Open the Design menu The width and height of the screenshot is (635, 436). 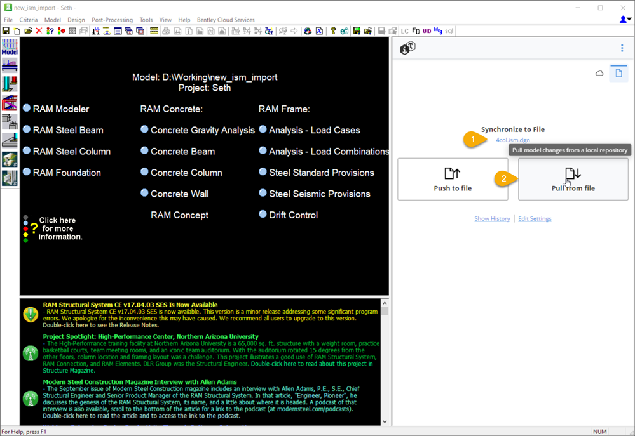76,20
